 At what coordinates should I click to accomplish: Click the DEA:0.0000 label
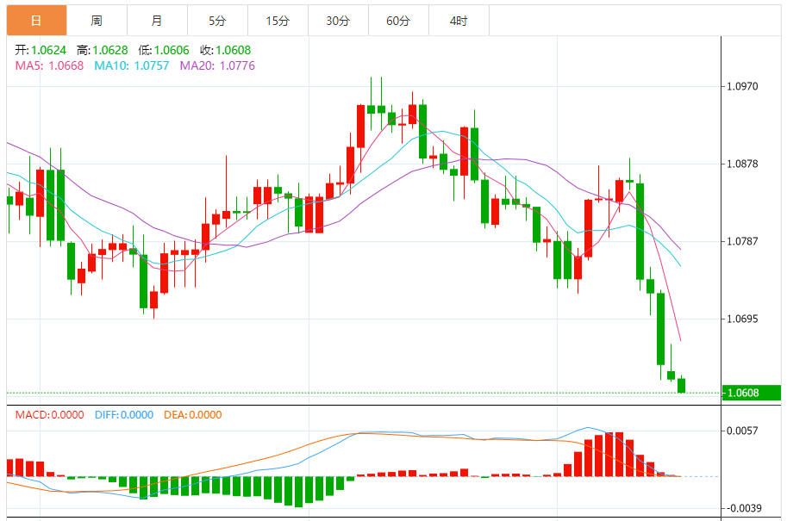click(193, 415)
